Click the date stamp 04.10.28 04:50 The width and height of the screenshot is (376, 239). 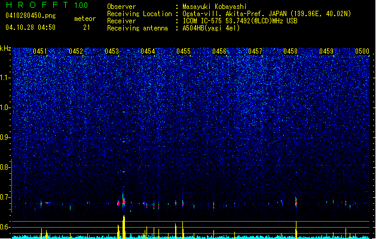click(30, 27)
